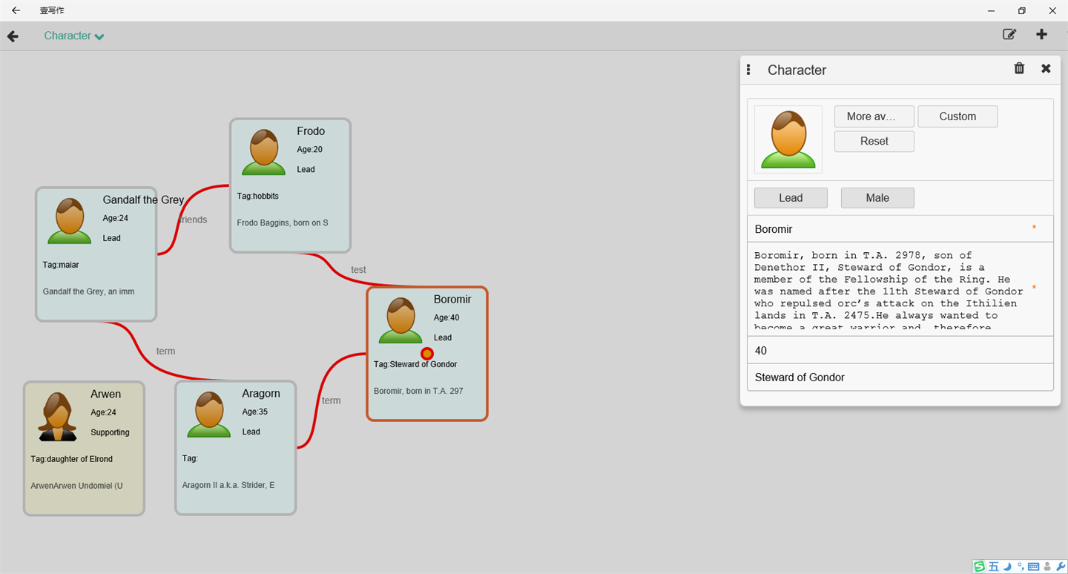
Task: Open the three-dot menu in Character panel
Action: tap(748, 70)
